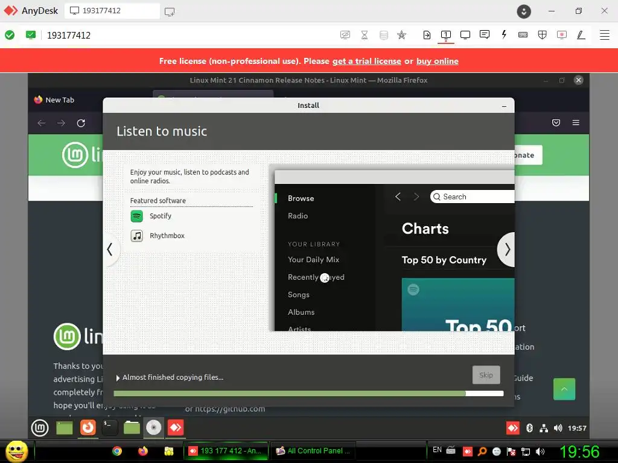
Task: Launch Terminal from Mint panel
Action: [x=110, y=427]
